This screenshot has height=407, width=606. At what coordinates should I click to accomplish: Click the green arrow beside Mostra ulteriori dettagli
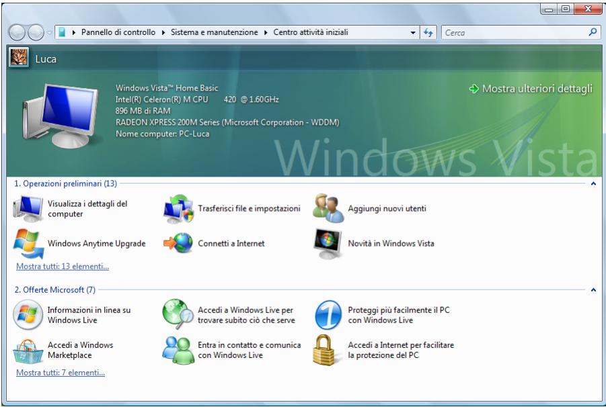coord(474,89)
